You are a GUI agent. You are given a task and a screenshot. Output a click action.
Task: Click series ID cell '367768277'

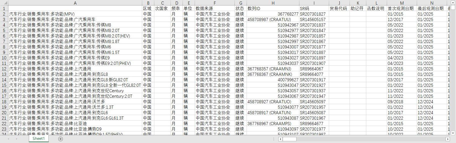point(273,14)
